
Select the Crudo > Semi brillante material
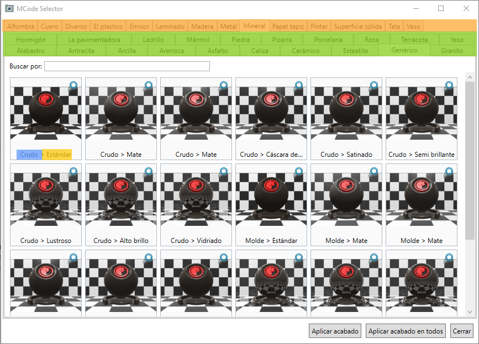(422, 119)
